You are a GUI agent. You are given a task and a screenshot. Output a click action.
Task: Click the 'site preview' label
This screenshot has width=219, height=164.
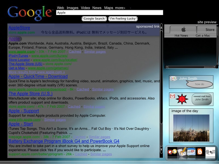click(x=207, y=22)
